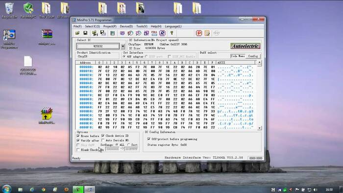Open the Project(P) menu

point(110,26)
